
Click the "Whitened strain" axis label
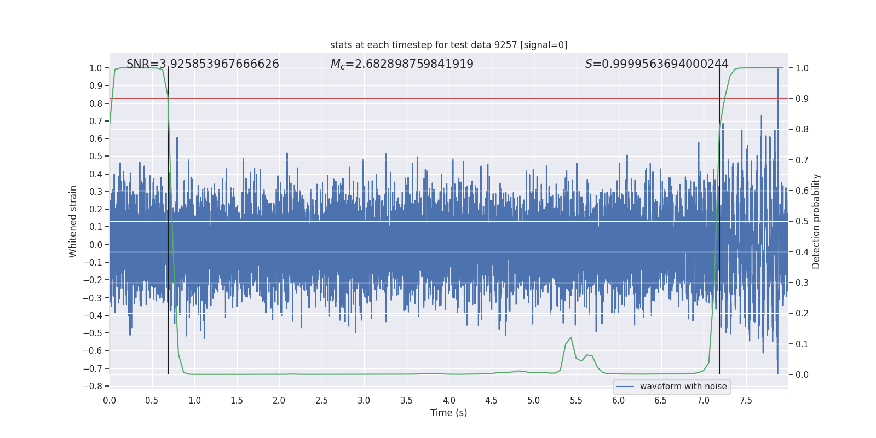click(73, 221)
